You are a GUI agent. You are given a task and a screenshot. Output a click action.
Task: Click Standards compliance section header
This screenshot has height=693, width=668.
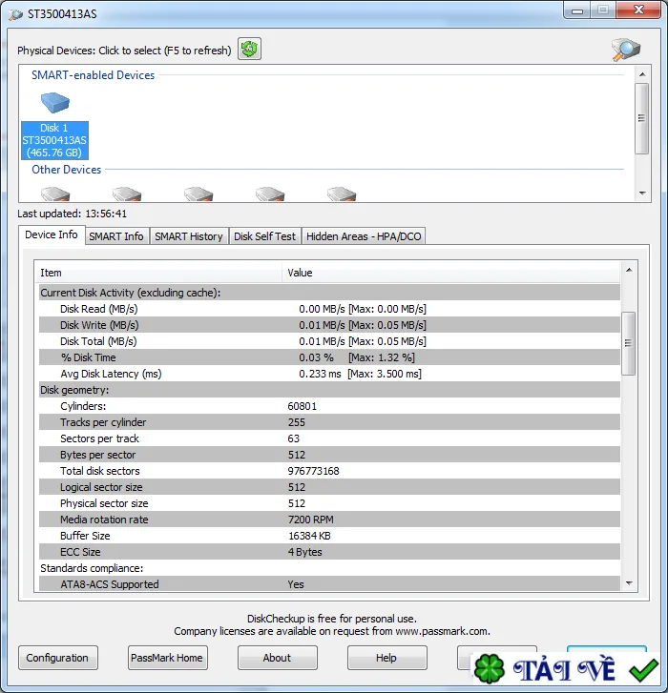point(329,568)
